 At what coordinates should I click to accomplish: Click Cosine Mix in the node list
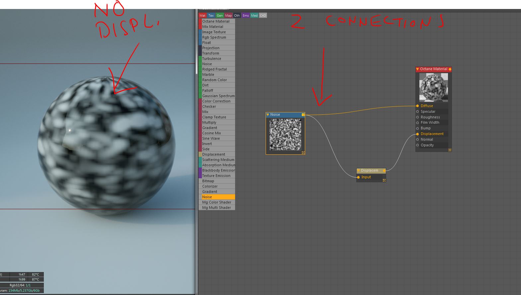pos(217,133)
